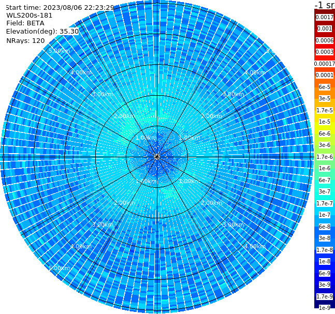Click the Start time 2023/08/06 22:23:29 text

pos(60,7)
